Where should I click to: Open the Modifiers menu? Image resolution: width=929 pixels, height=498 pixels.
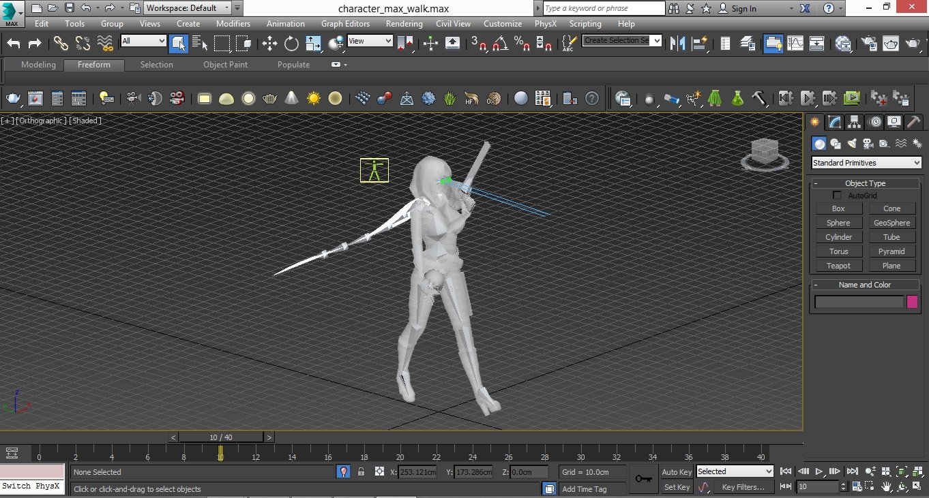233,24
